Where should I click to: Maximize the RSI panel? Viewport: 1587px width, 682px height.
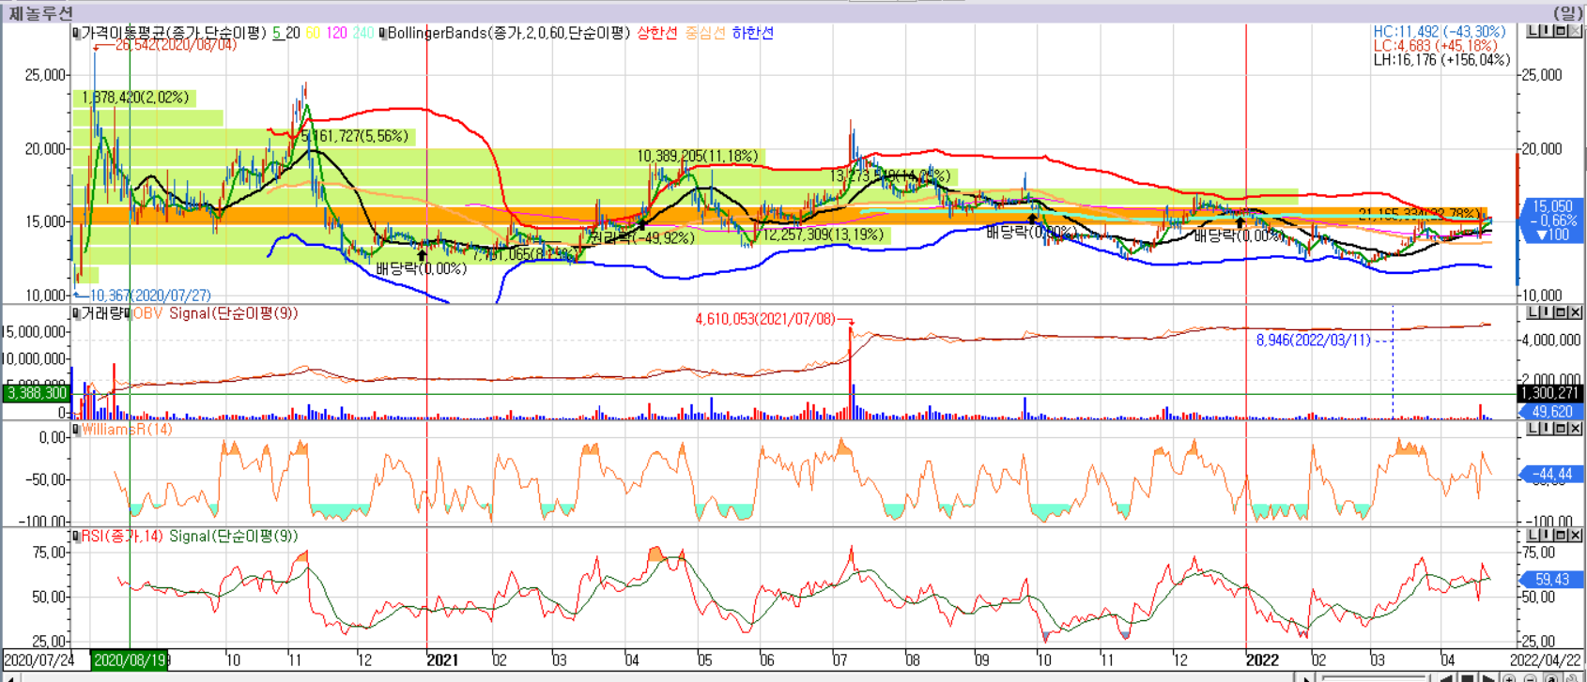1561,536
